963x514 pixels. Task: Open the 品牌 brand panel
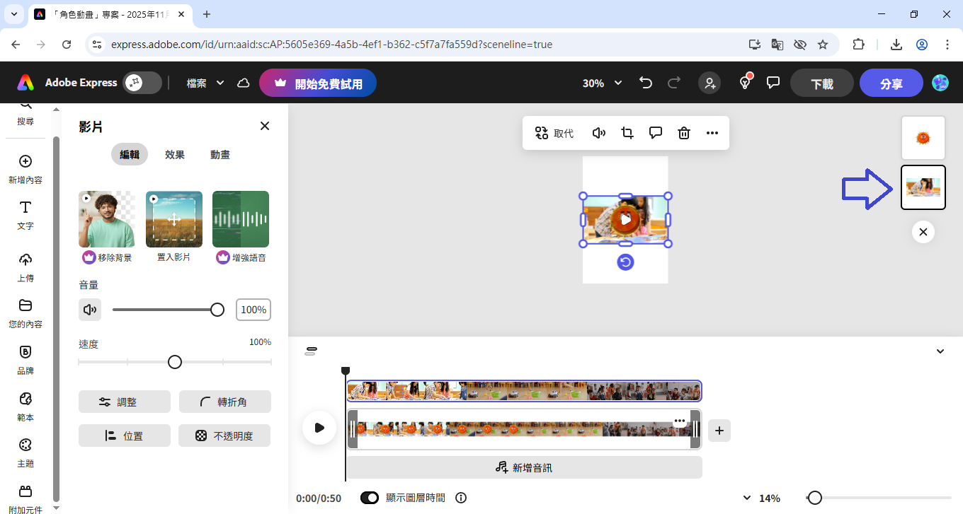[x=25, y=360]
